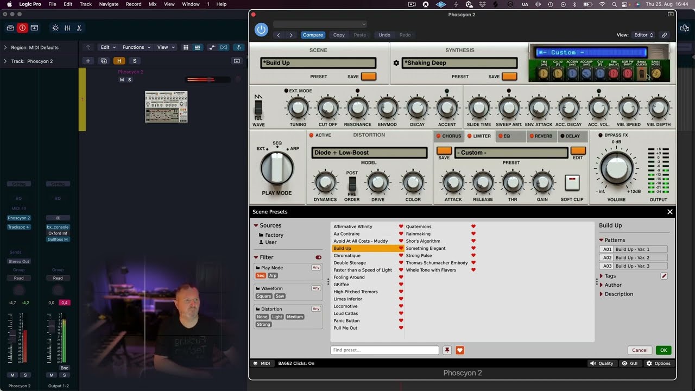Click the Cancel button
Screen dimensions: 695x391
pyautogui.click(x=640, y=350)
